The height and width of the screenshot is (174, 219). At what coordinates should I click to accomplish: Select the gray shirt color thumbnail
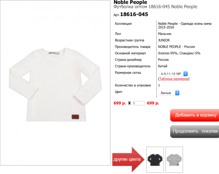coord(174,159)
